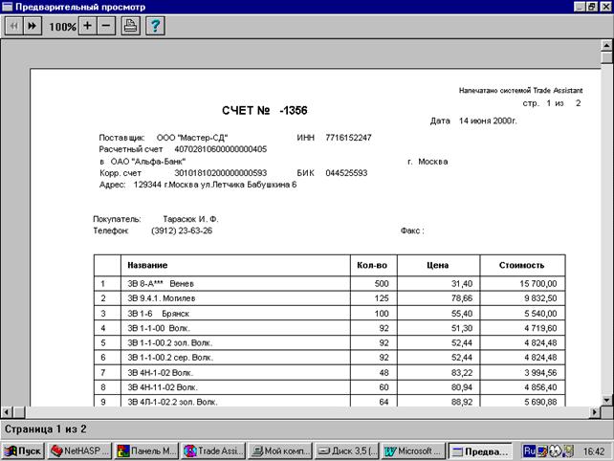The image size is (614, 461).
Task: Switch to Панель taskbar window
Action: pos(146,450)
